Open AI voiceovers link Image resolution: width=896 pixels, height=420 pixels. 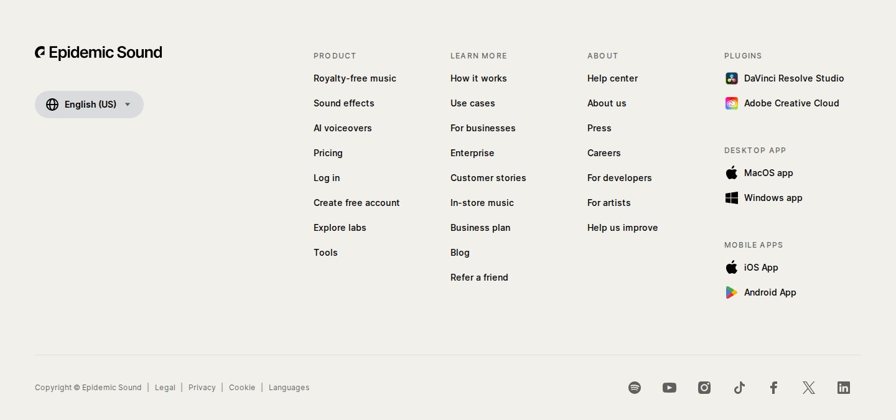(343, 128)
